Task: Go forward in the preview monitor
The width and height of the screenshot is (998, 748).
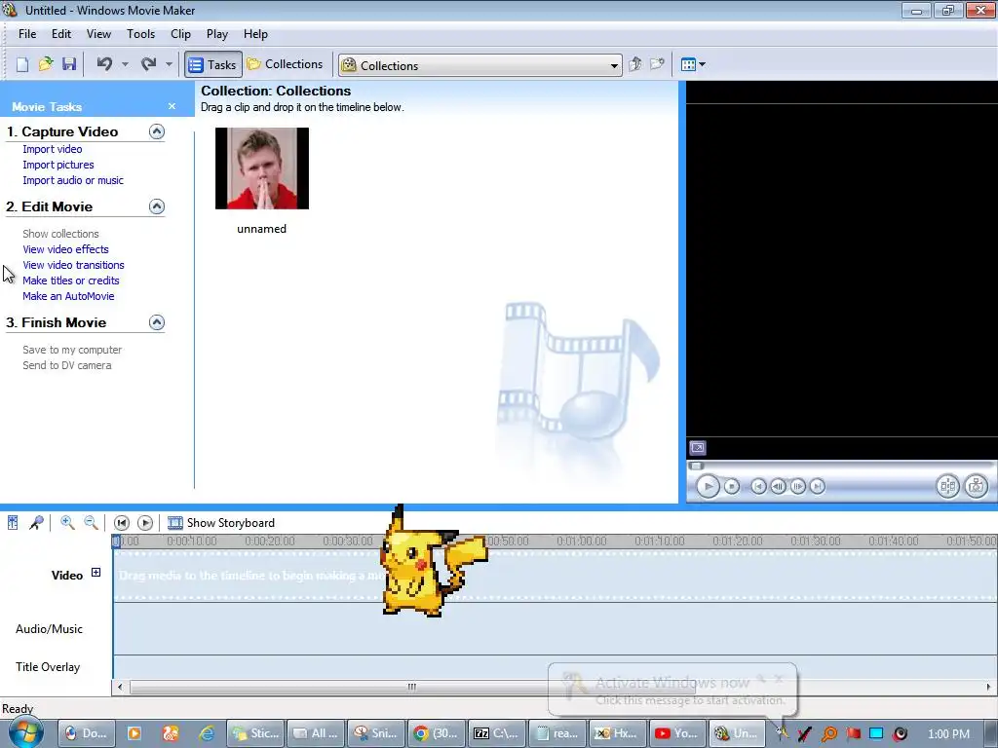Action: click(x=818, y=487)
